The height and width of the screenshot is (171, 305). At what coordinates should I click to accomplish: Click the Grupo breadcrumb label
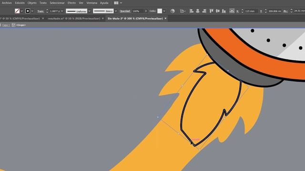21,25
